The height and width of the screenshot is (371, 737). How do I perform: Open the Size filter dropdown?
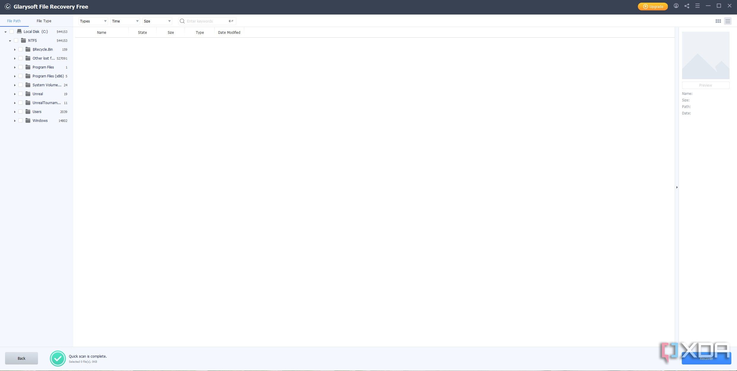click(x=157, y=21)
